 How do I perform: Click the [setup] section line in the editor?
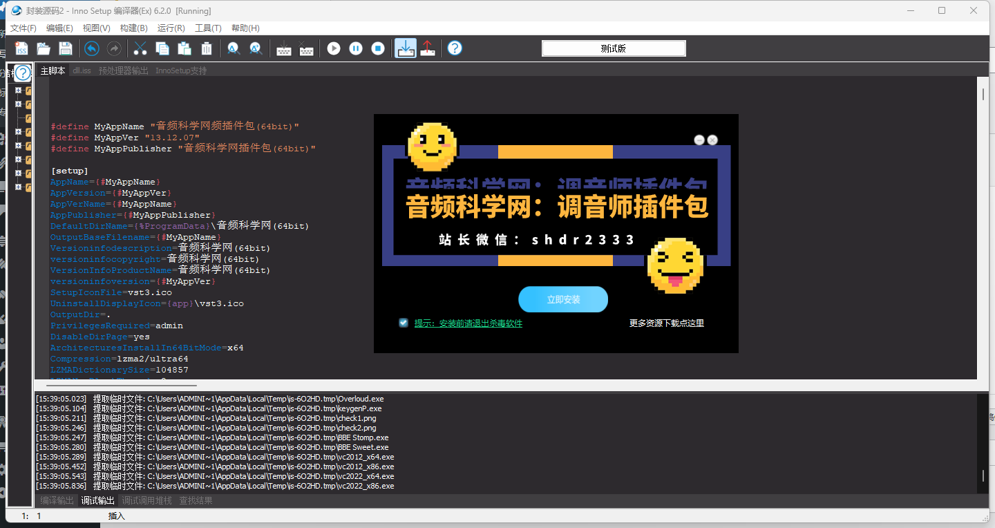click(69, 171)
